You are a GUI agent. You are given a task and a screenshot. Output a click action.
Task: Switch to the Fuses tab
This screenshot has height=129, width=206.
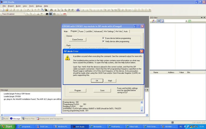point(81,31)
